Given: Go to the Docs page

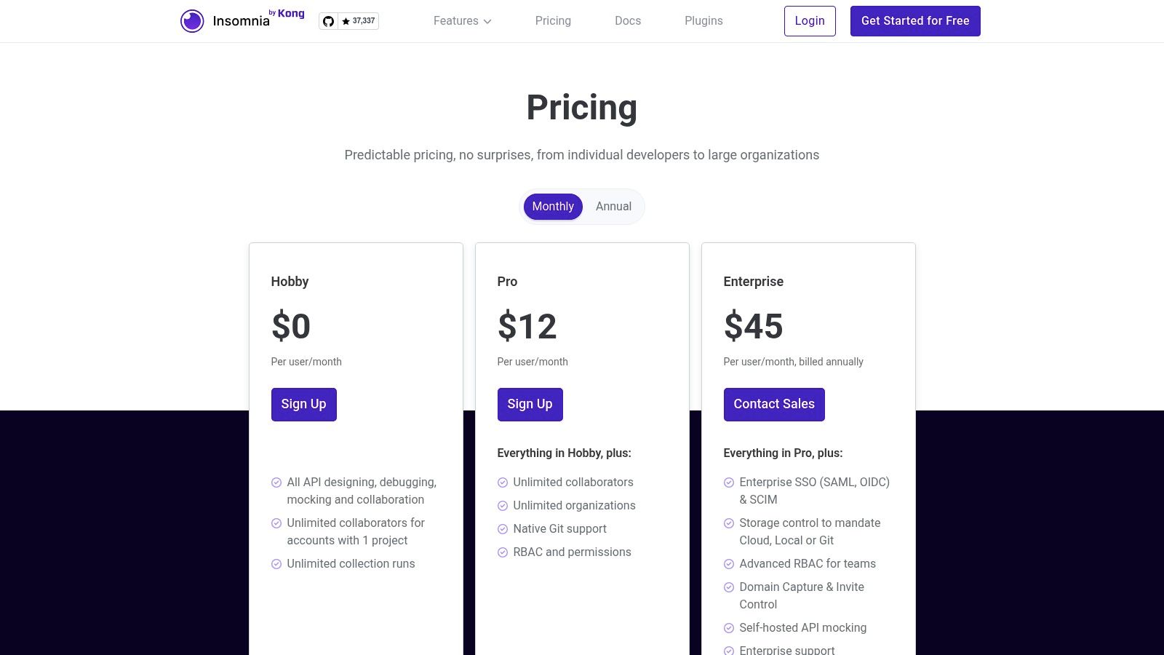Looking at the screenshot, I should (x=628, y=21).
